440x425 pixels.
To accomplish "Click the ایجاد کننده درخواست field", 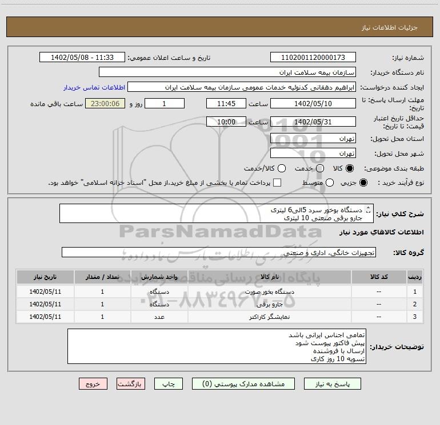I will pos(242,87).
